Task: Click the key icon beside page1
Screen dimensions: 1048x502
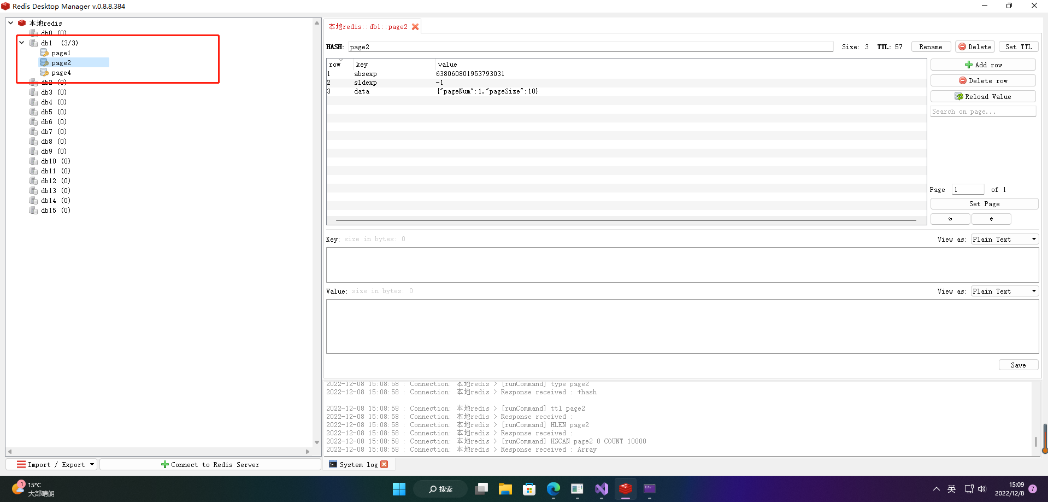Action: [44, 53]
